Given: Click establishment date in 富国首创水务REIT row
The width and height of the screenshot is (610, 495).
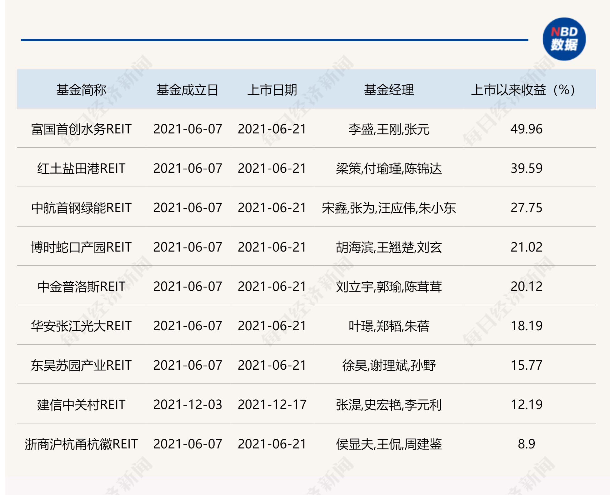Looking at the screenshot, I should (x=187, y=129).
